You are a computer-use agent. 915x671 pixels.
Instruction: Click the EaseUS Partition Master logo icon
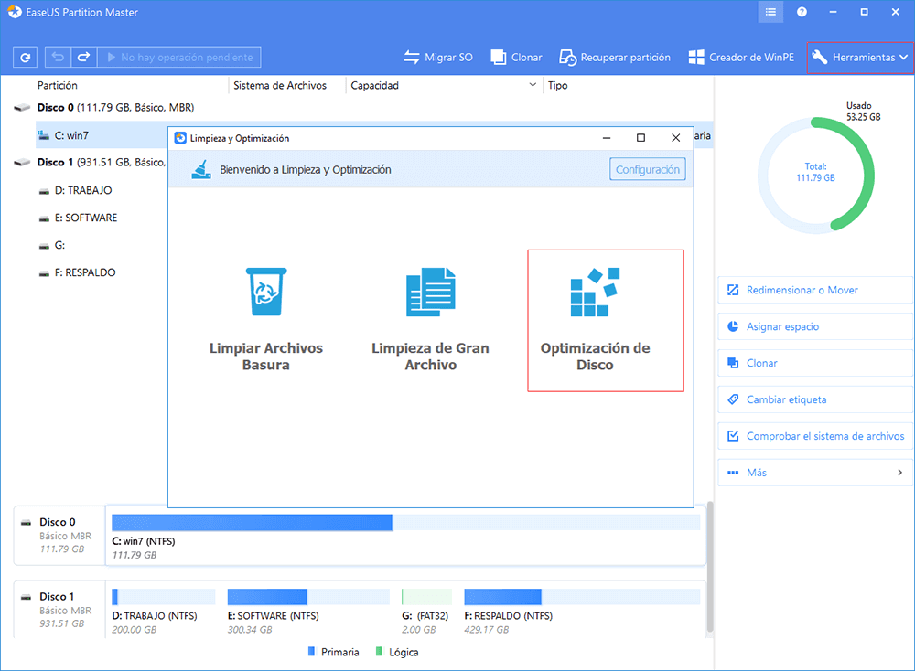(14, 12)
